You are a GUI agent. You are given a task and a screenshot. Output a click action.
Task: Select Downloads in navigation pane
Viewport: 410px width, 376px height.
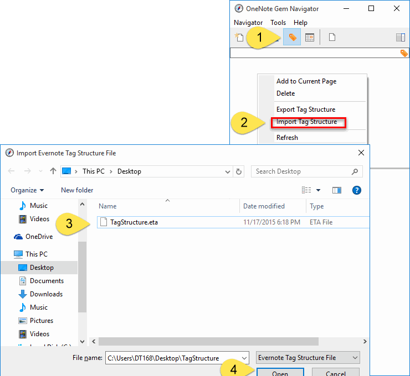coord(46,294)
